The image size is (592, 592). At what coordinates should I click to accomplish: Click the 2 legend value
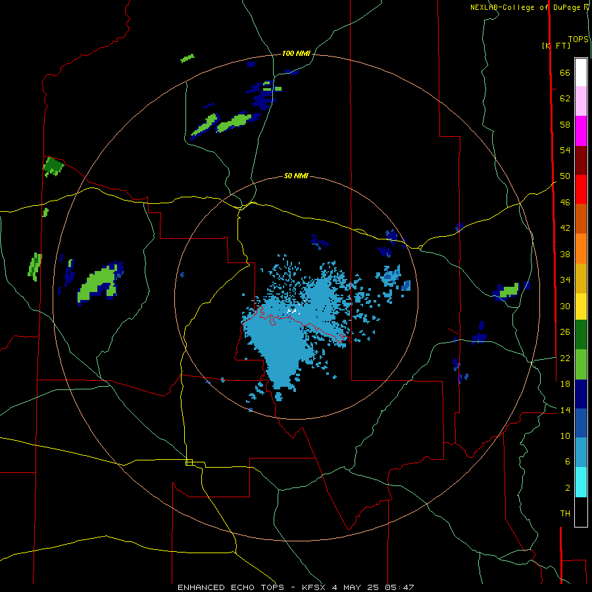(568, 488)
